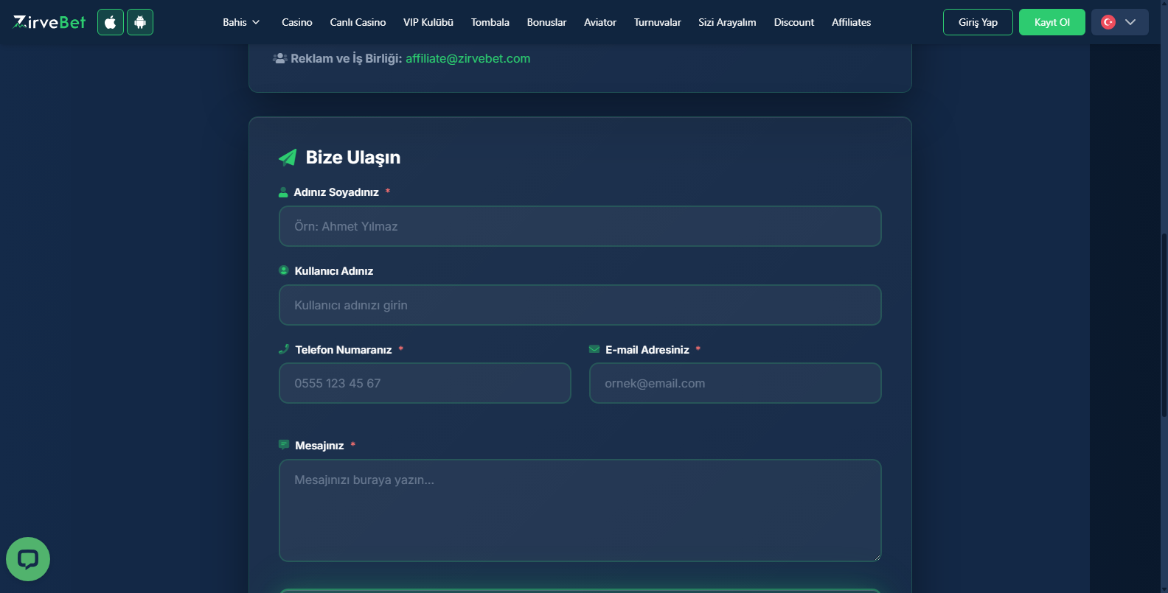Click the person icon beside Adınız Soyadınız
Image resolution: width=1168 pixels, height=593 pixels.
click(x=283, y=192)
